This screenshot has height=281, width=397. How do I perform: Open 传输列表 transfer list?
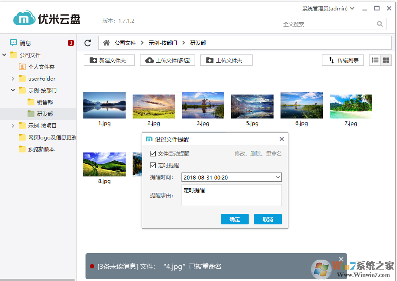tap(342, 60)
